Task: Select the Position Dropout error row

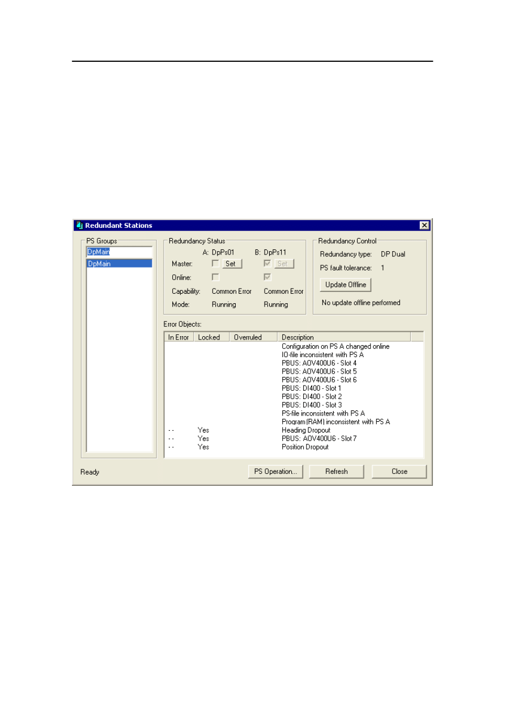Action: [306, 447]
